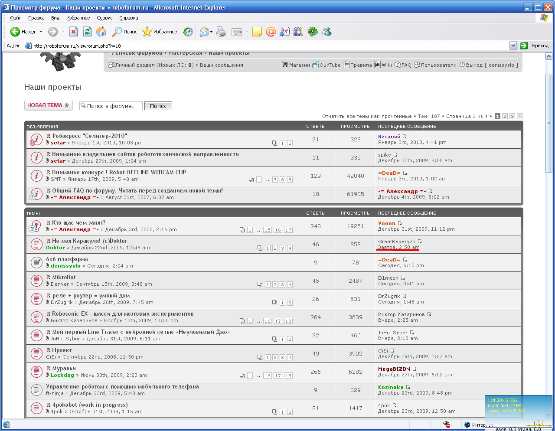Open the yellow note toolbar icon
This screenshot has height=431, width=555.
257,32
